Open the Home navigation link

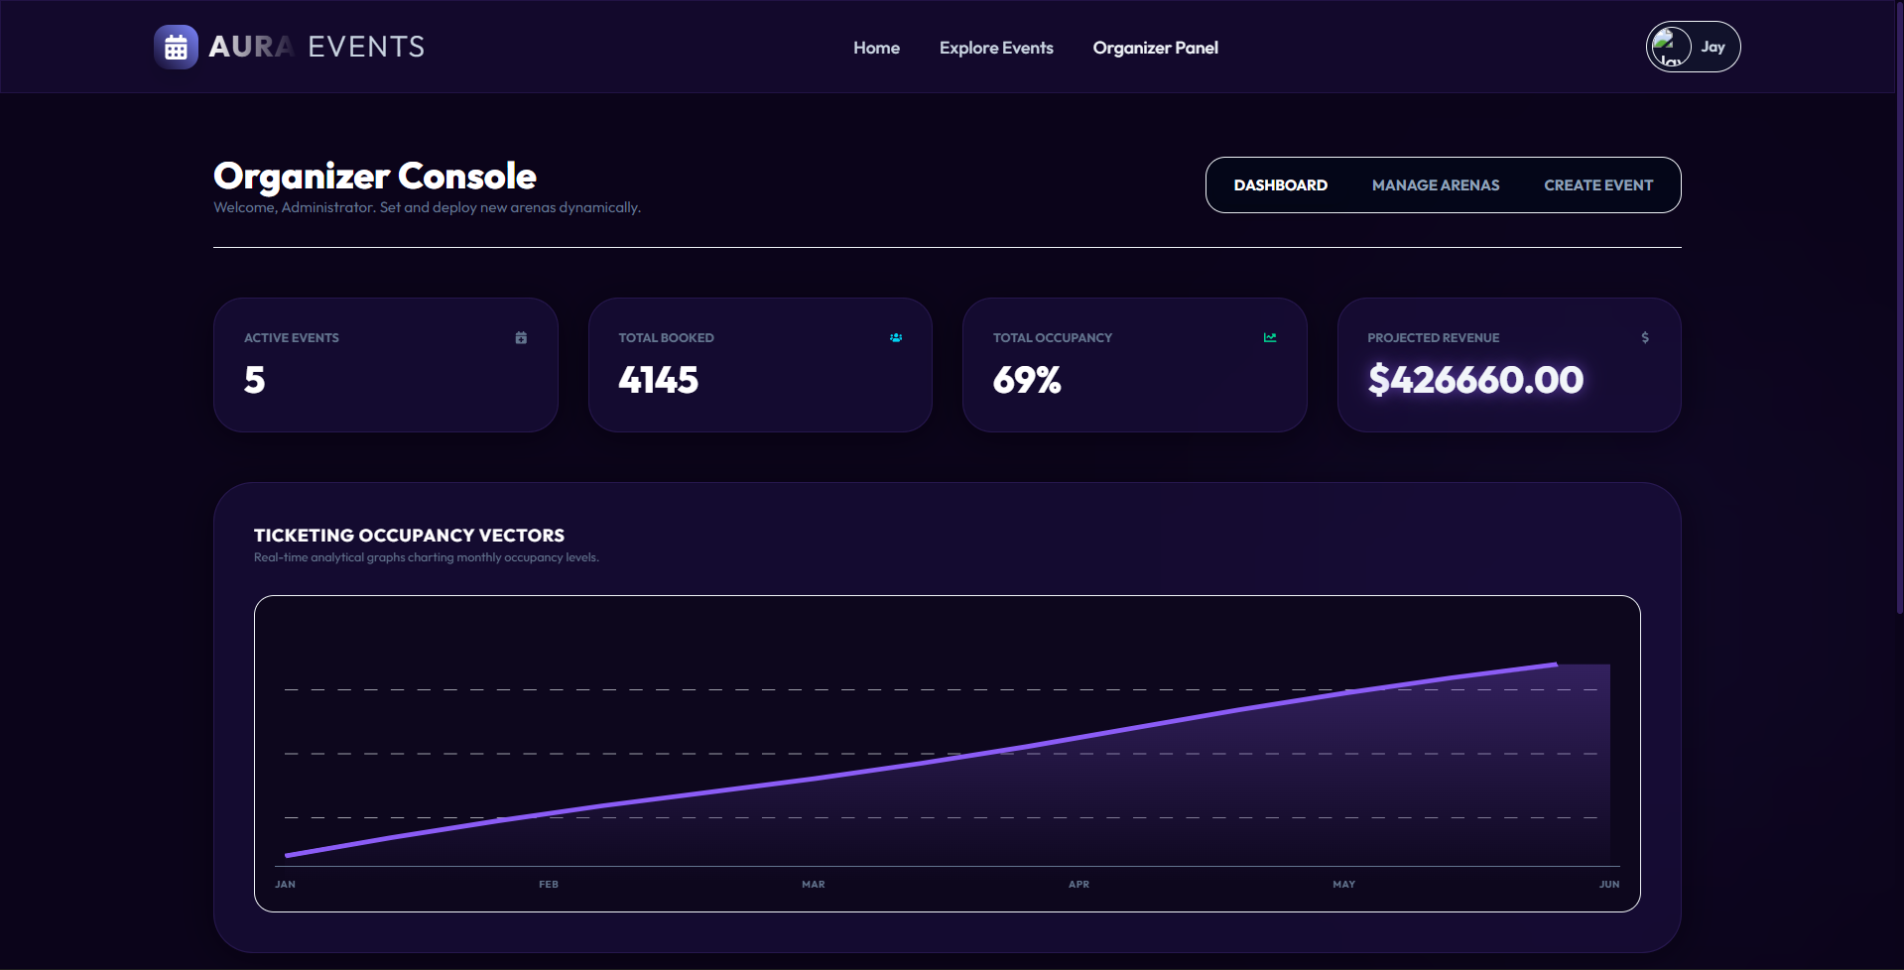point(876,48)
